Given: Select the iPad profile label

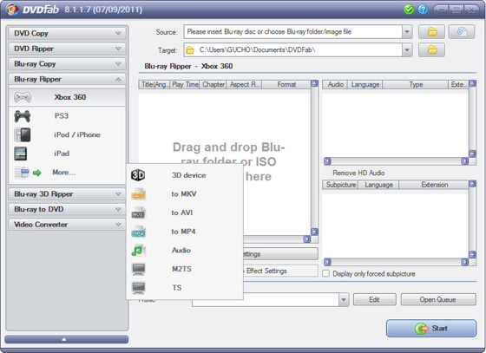Looking at the screenshot, I should tap(62, 154).
